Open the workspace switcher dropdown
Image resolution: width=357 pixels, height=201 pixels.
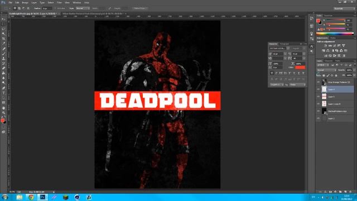(x=344, y=8)
